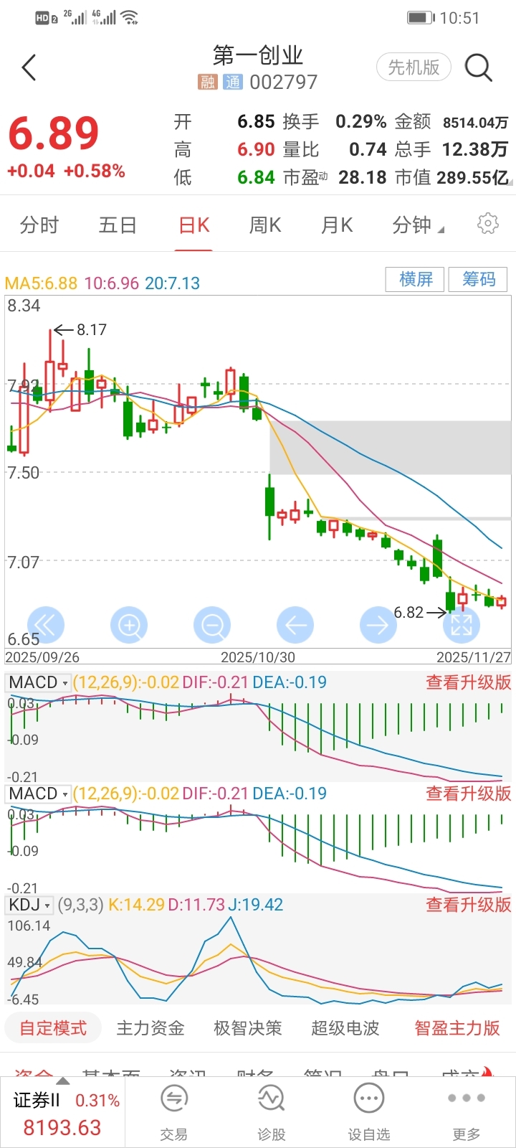Screen dimensions: 516x1148
Task: Select 极智决策 indicator tab
Action: click(248, 1028)
